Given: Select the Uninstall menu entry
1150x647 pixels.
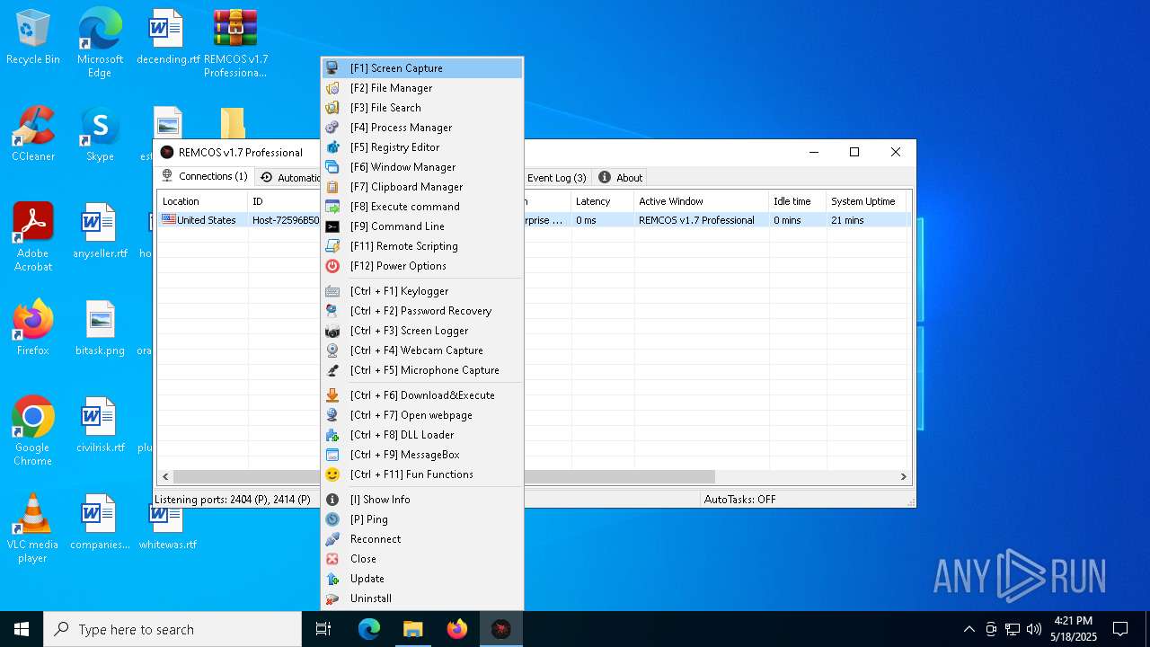Looking at the screenshot, I should click(422, 598).
